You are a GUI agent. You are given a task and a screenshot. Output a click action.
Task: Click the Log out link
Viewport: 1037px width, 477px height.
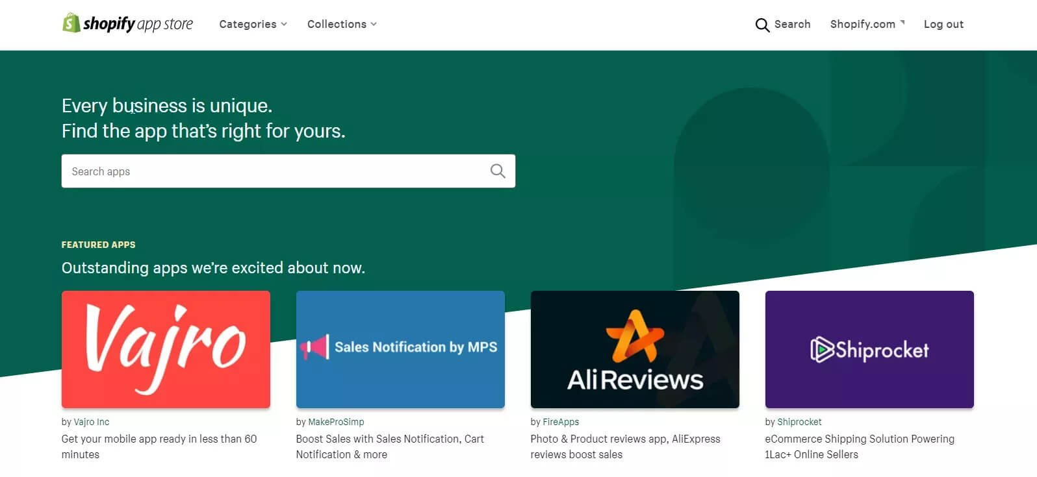click(943, 24)
